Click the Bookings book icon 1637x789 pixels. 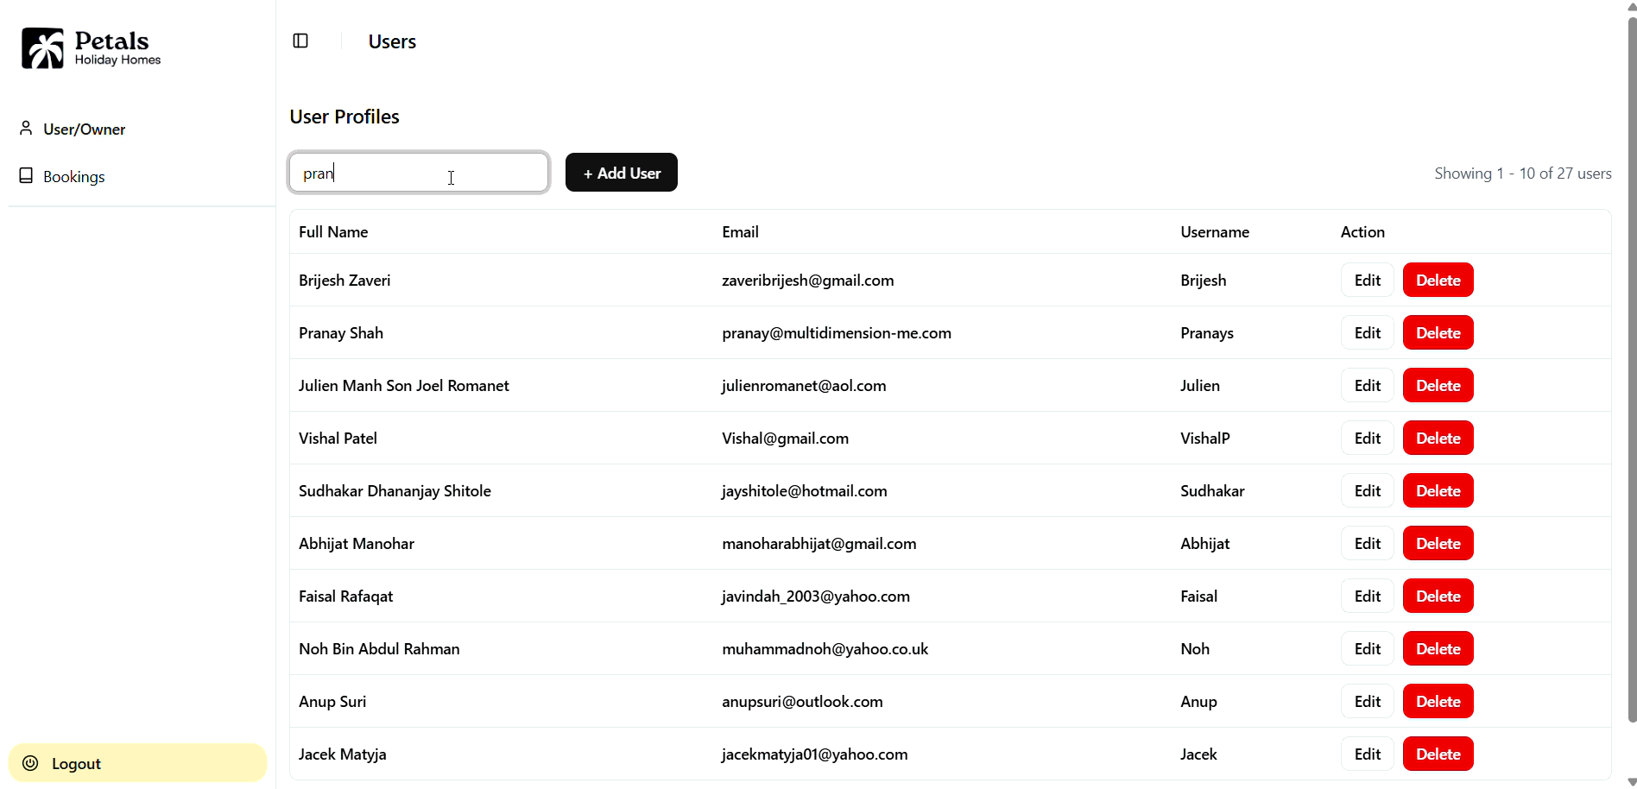[26, 176]
